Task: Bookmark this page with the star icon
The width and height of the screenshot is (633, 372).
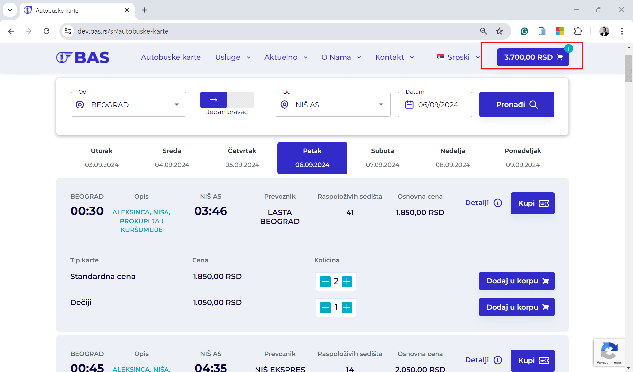Action: (x=499, y=31)
